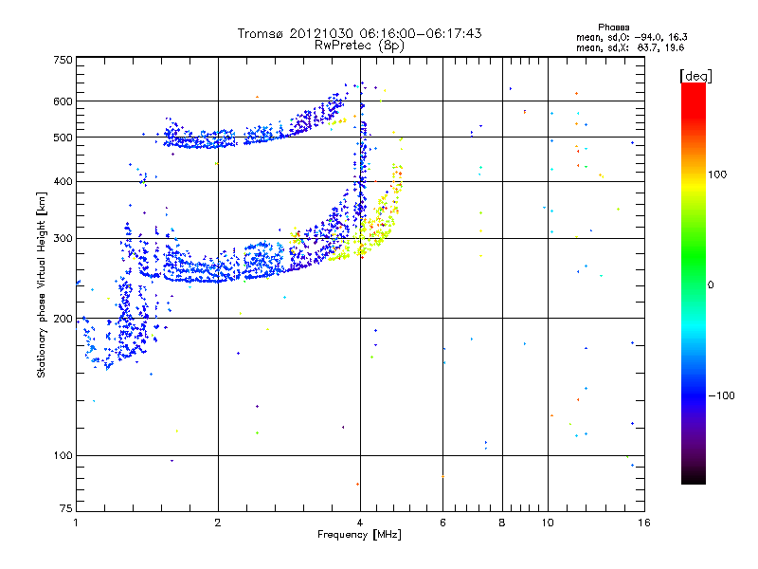Click the y-axis tick label '400'
758x569 pixels.
(63, 181)
